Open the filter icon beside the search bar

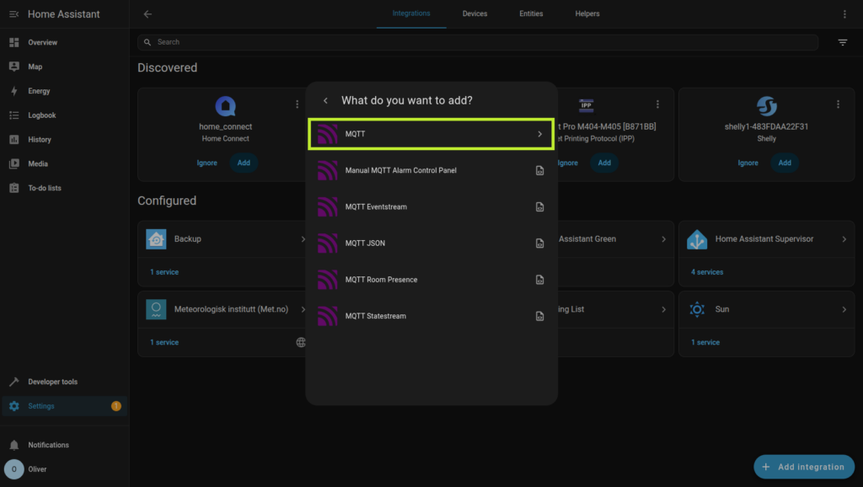pos(842,42)
